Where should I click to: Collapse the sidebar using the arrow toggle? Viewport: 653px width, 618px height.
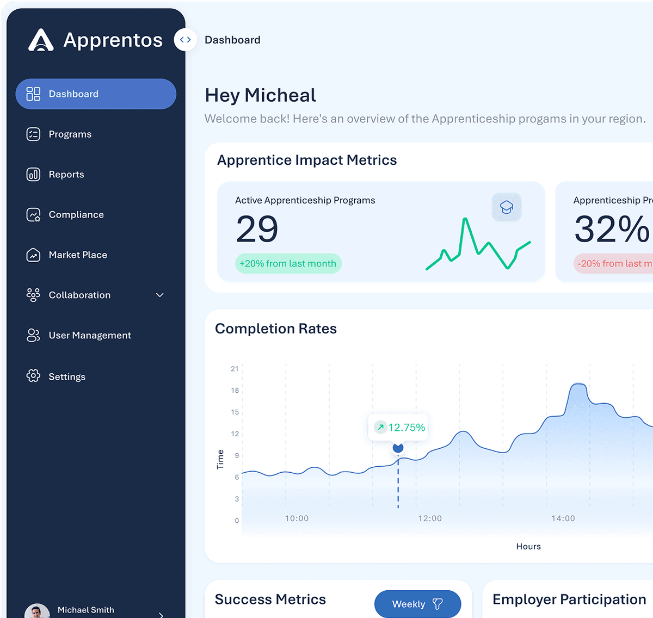(185, 39)
